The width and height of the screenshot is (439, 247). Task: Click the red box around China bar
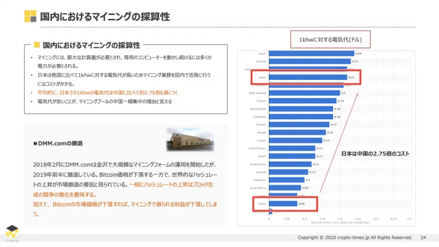click(x=285, y=204)
